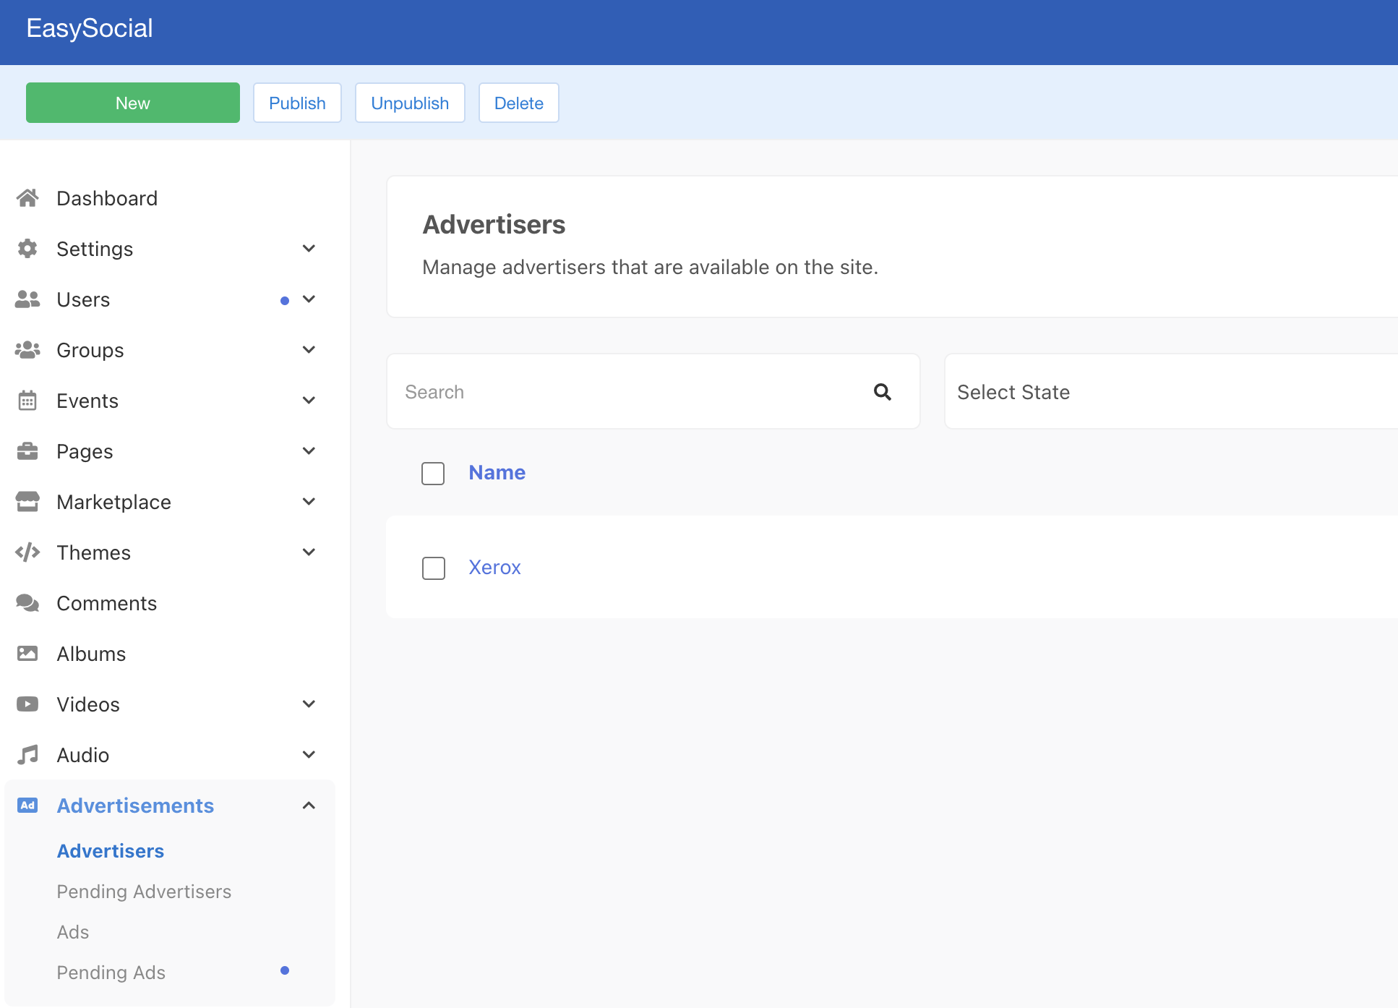Click the Themes code icon
The image size is (1398, 1008).
(x=27, y=552)
